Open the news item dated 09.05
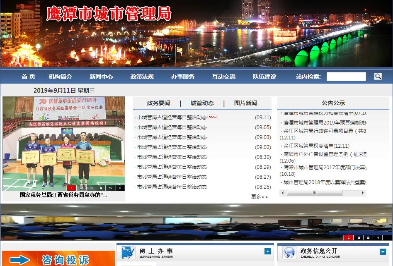 [x=172, y=127]
